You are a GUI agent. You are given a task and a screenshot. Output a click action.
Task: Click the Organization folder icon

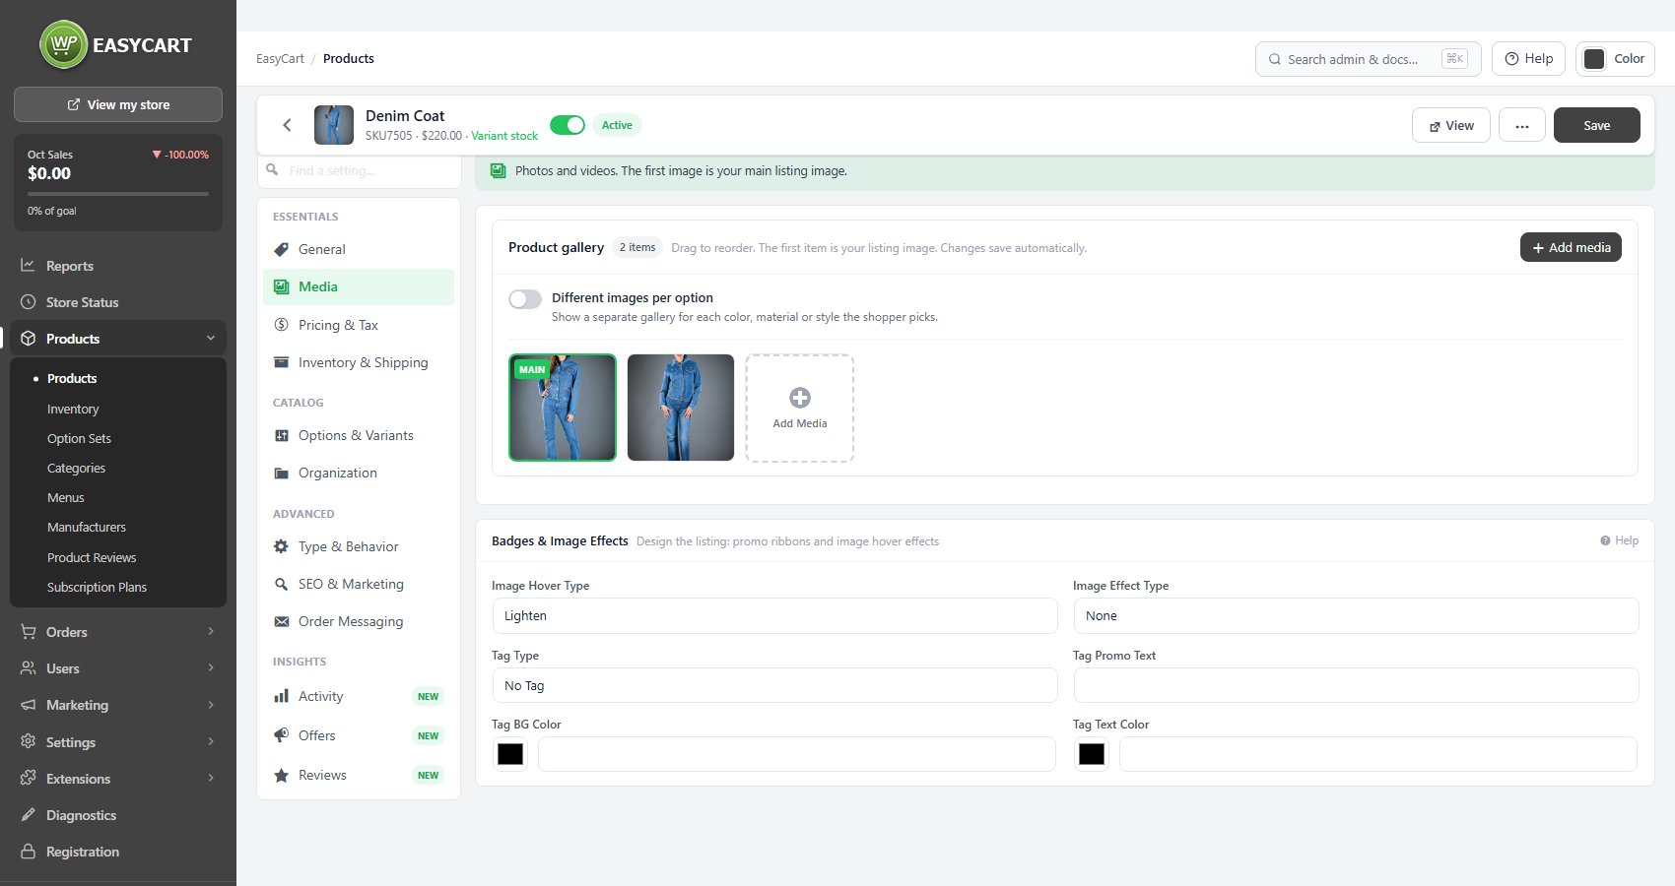click(x=281, y=473)
